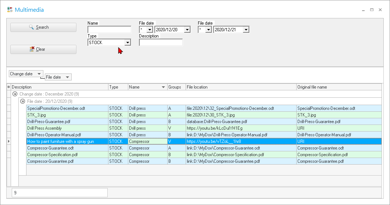
Task: Click the Search button
Action: pyautogui.click(x=43, y=27)
